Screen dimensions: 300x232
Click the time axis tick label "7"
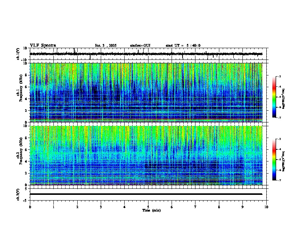pyautogui.click(x=195, y=207)
